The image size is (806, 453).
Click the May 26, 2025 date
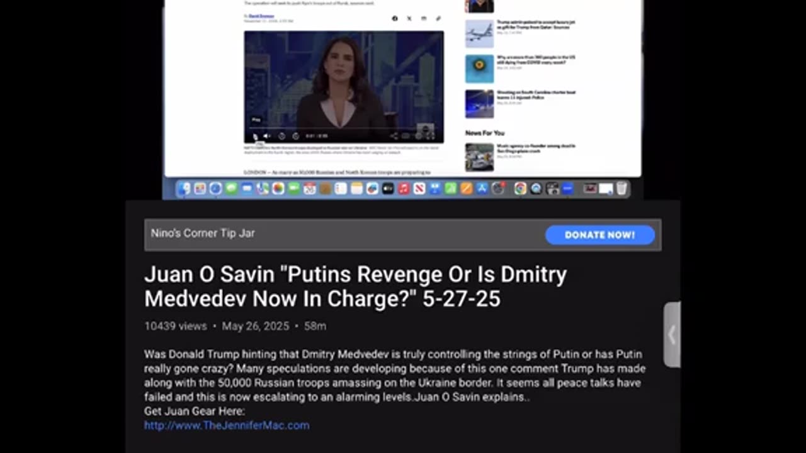coord(256,326)
